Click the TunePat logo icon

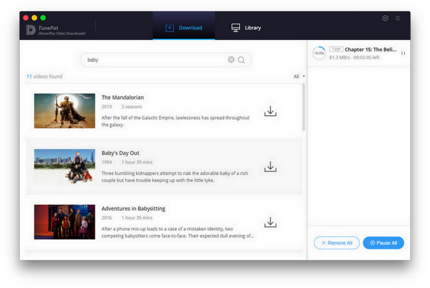point(31,30)
